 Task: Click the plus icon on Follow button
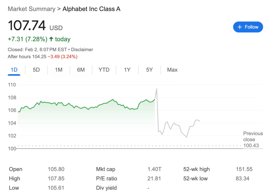coord(240,27)
